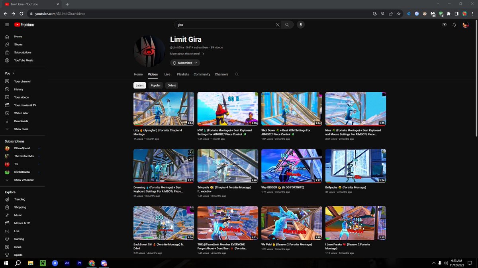Open Chrome tab search dropdown arrow
478x268 pixels.
pos(439,4)
